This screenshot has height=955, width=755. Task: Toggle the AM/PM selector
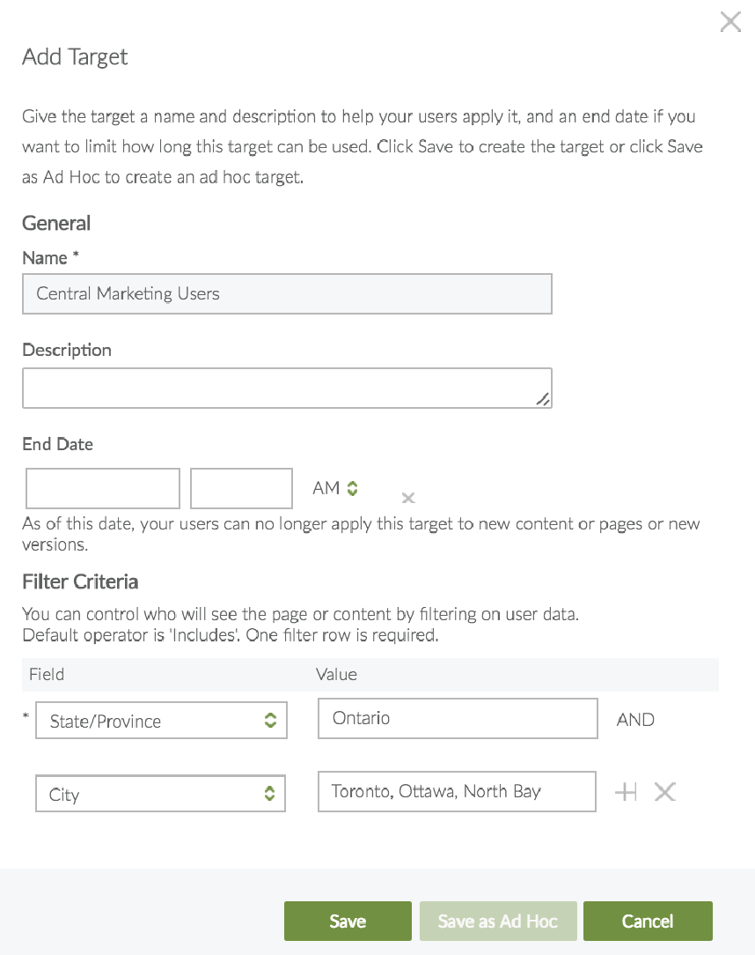click(x=336, y=488)
